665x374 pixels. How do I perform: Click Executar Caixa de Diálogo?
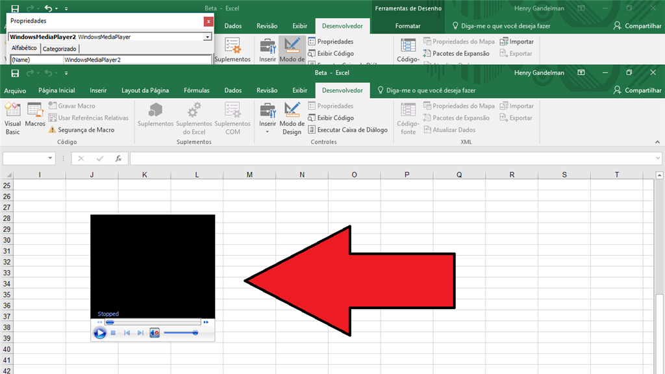(348, 130)
